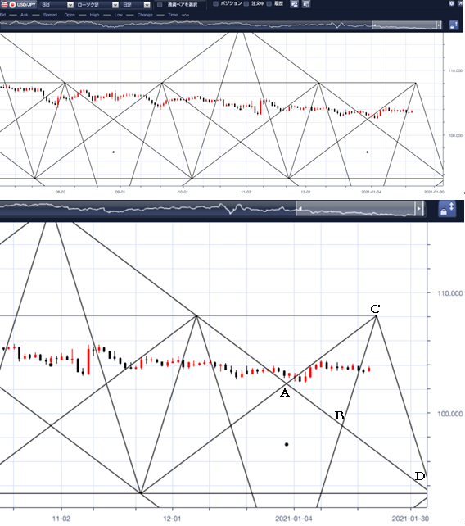Tick the 通貨ペアを選択 checkbox
The height and width of the screenshot is (526, 465).
tap(160, 4)
